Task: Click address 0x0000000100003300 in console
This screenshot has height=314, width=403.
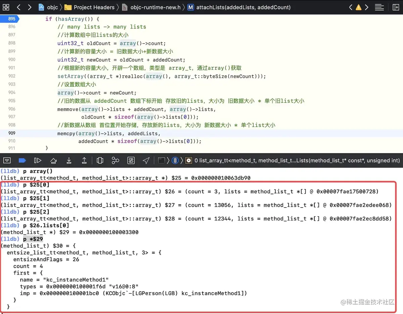Action: 109,232
